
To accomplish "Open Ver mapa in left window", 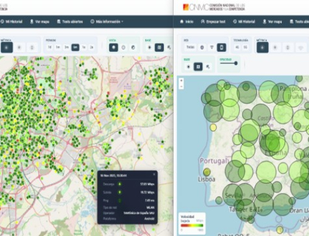I will (40, 22).
